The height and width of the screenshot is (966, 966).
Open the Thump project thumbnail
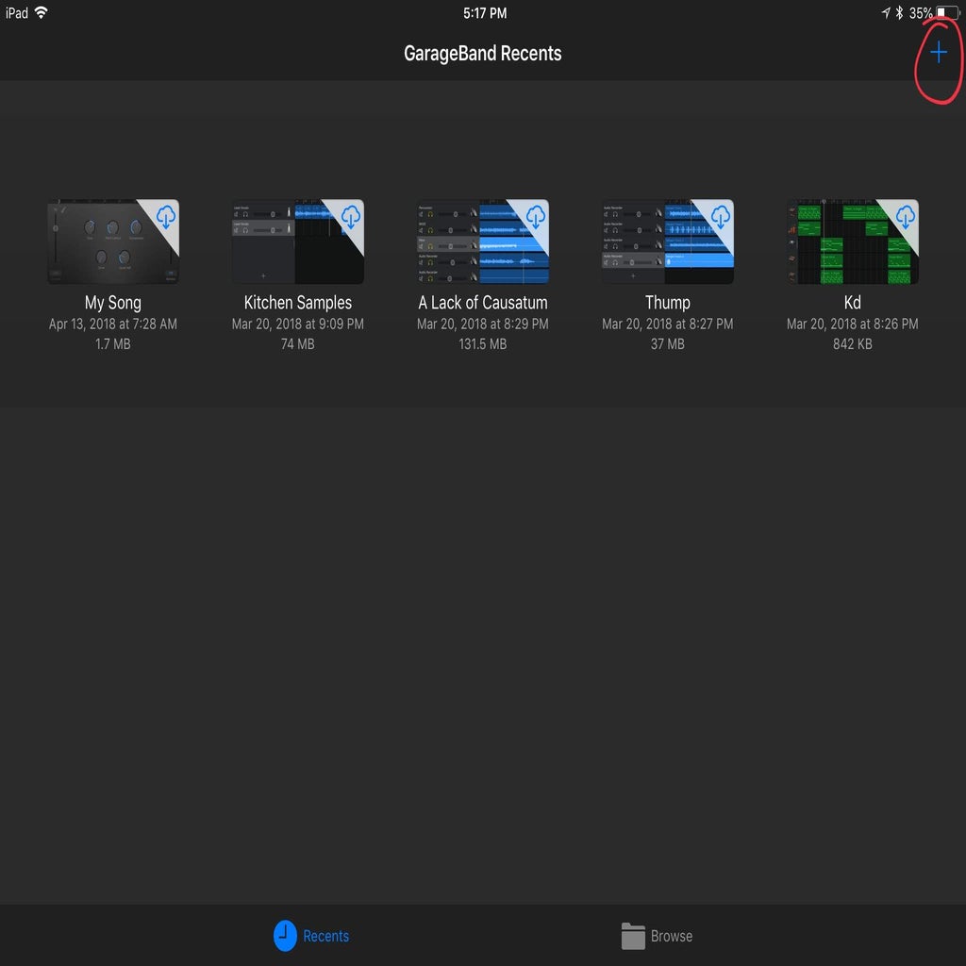click(x=668, y=241)
